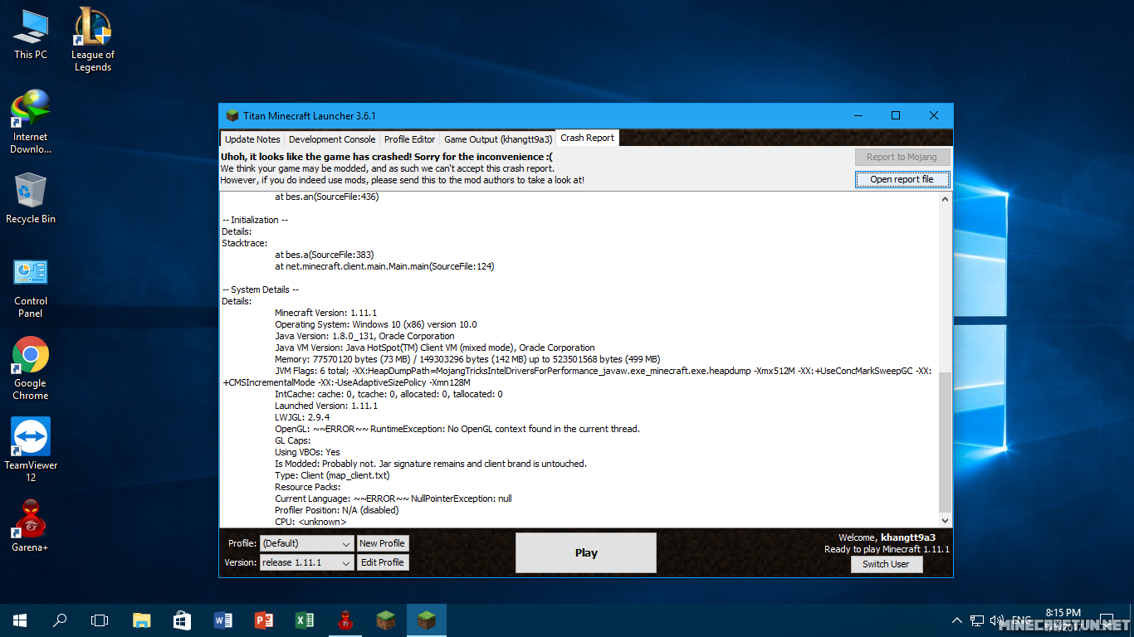The width and height of the screenshot is (1134, 637).
Task: Click the Open report file button
Action: [x=902, y=179]
